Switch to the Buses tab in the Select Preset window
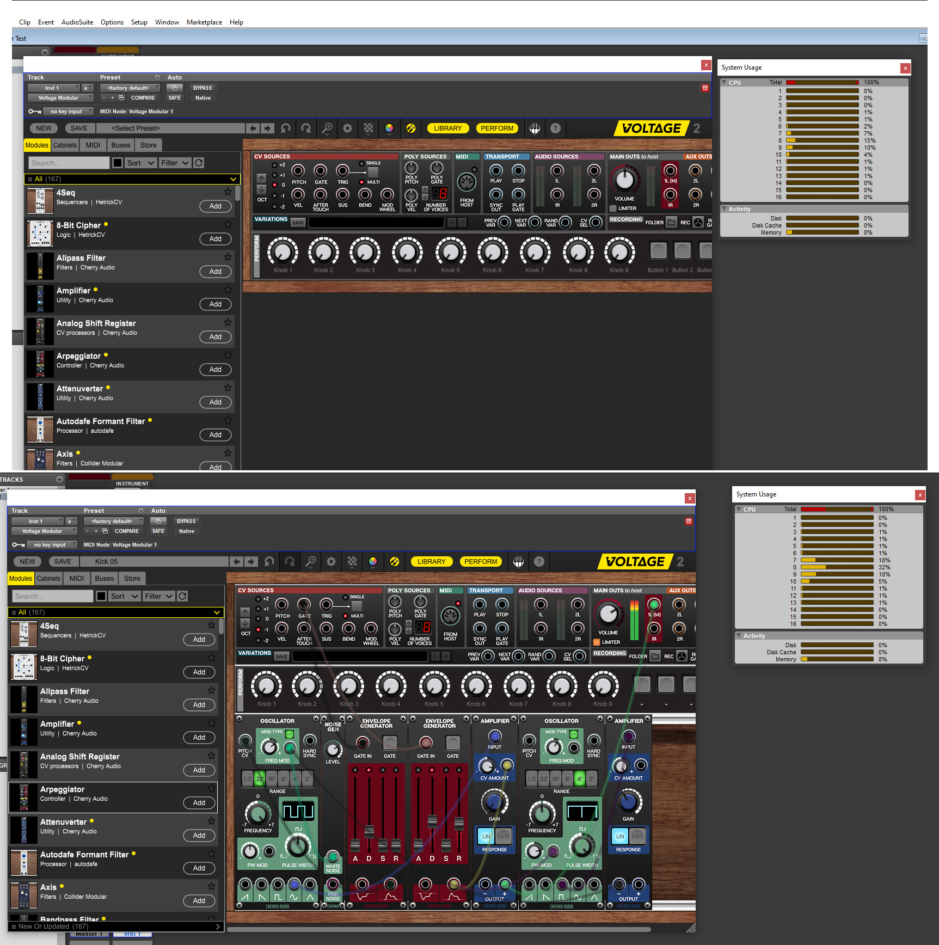The height and width of the screenshot is (945, 939). pos(121,145)
